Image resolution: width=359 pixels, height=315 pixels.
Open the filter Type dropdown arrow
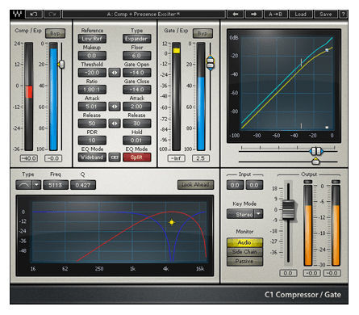37,185
